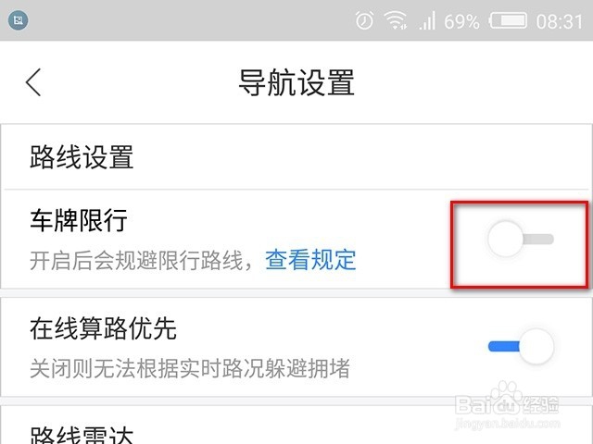This screenshot has height=444, width=593.
Task: Tap the 关闭则无法根据实时路况躲避拥堵 description
Action: pyautogui.click(x=190, y=368)
